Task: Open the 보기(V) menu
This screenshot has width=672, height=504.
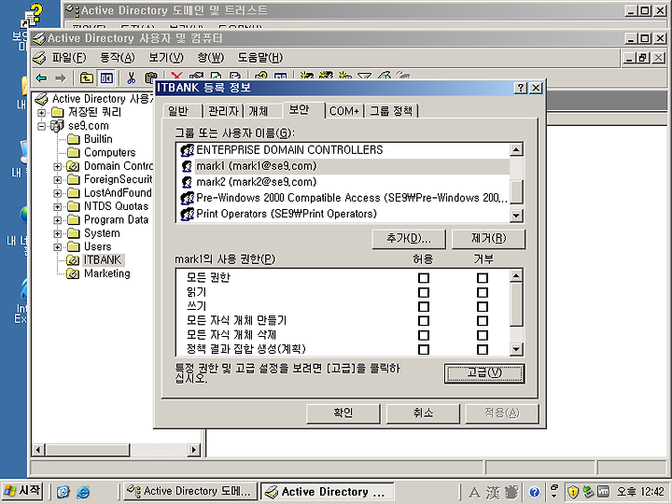Action: (166, 58)
